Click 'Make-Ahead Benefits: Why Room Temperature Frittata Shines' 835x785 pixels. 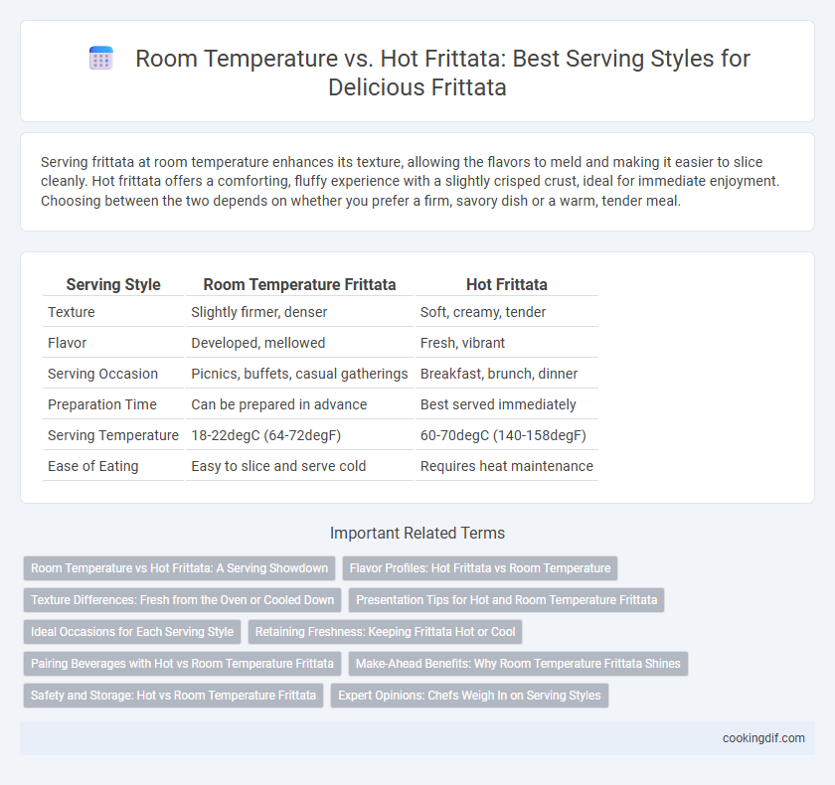(x=518, y=664)
